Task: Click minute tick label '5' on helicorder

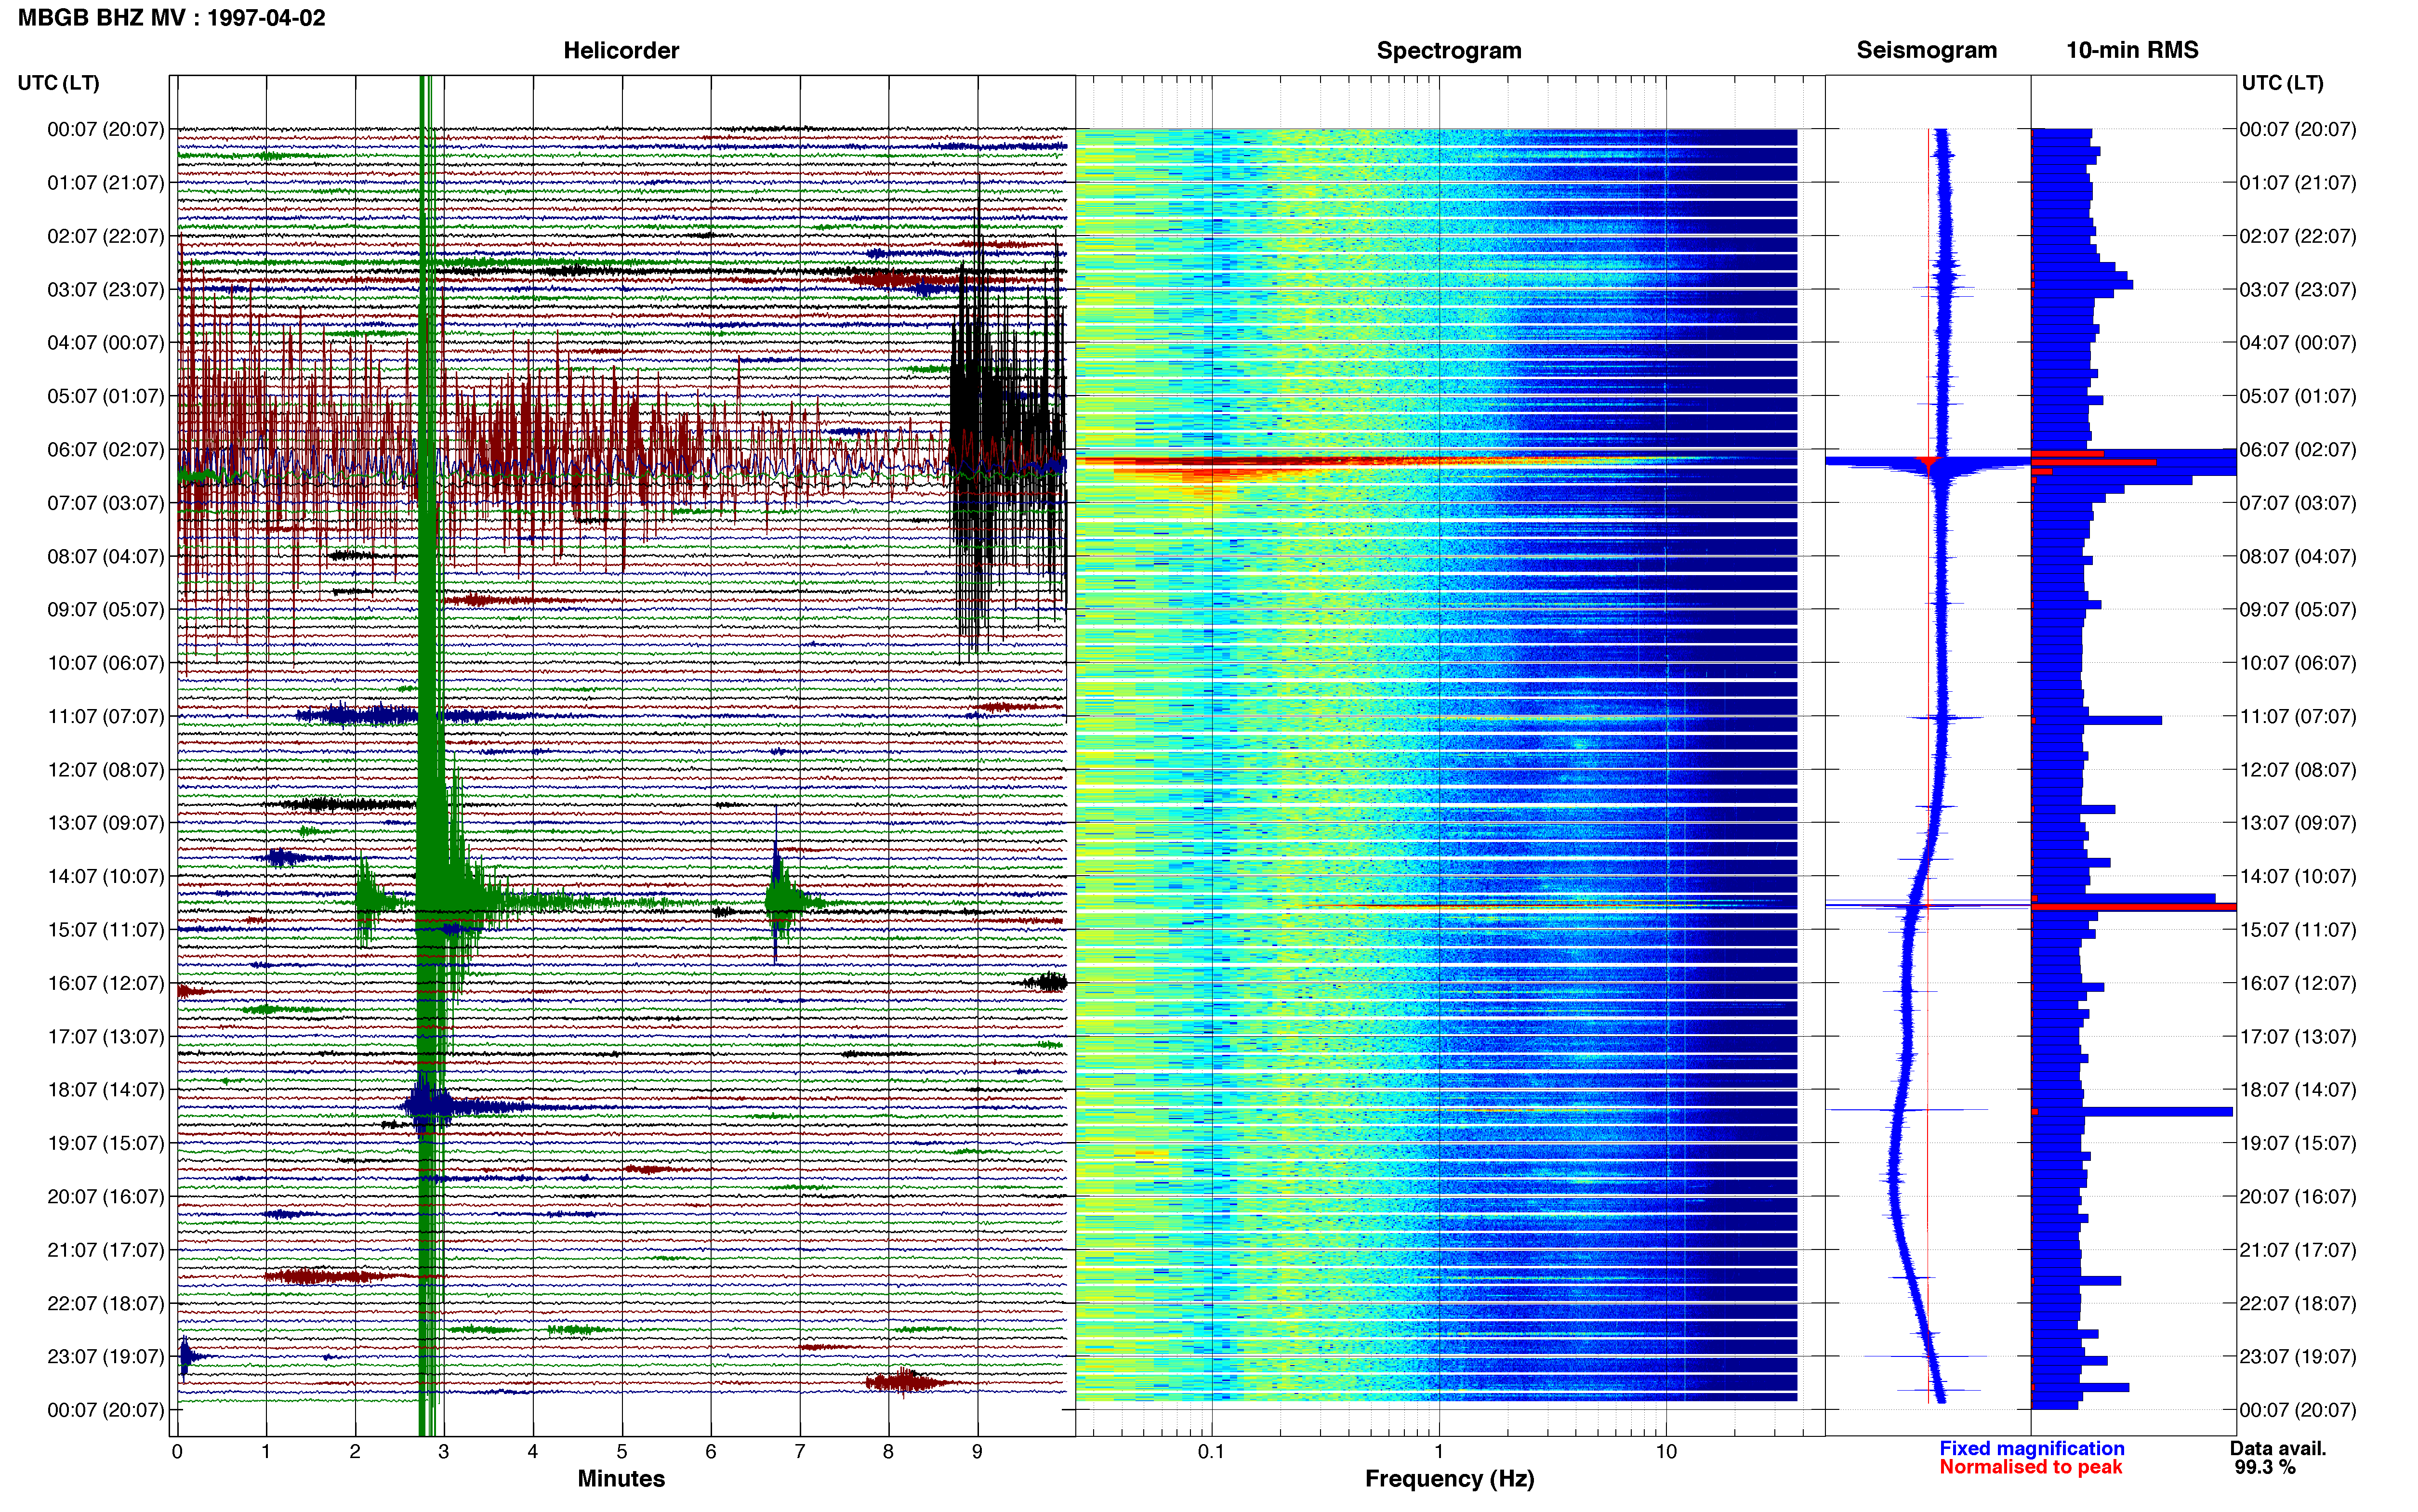Action: (x=622, y=1452)
